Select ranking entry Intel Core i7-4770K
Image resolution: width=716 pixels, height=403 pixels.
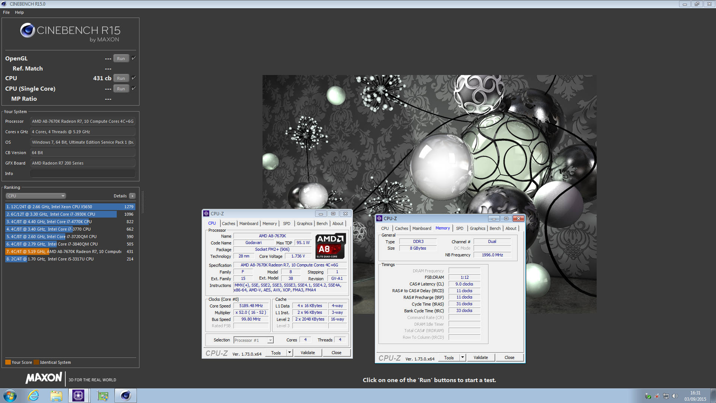(x=70, y=222)
